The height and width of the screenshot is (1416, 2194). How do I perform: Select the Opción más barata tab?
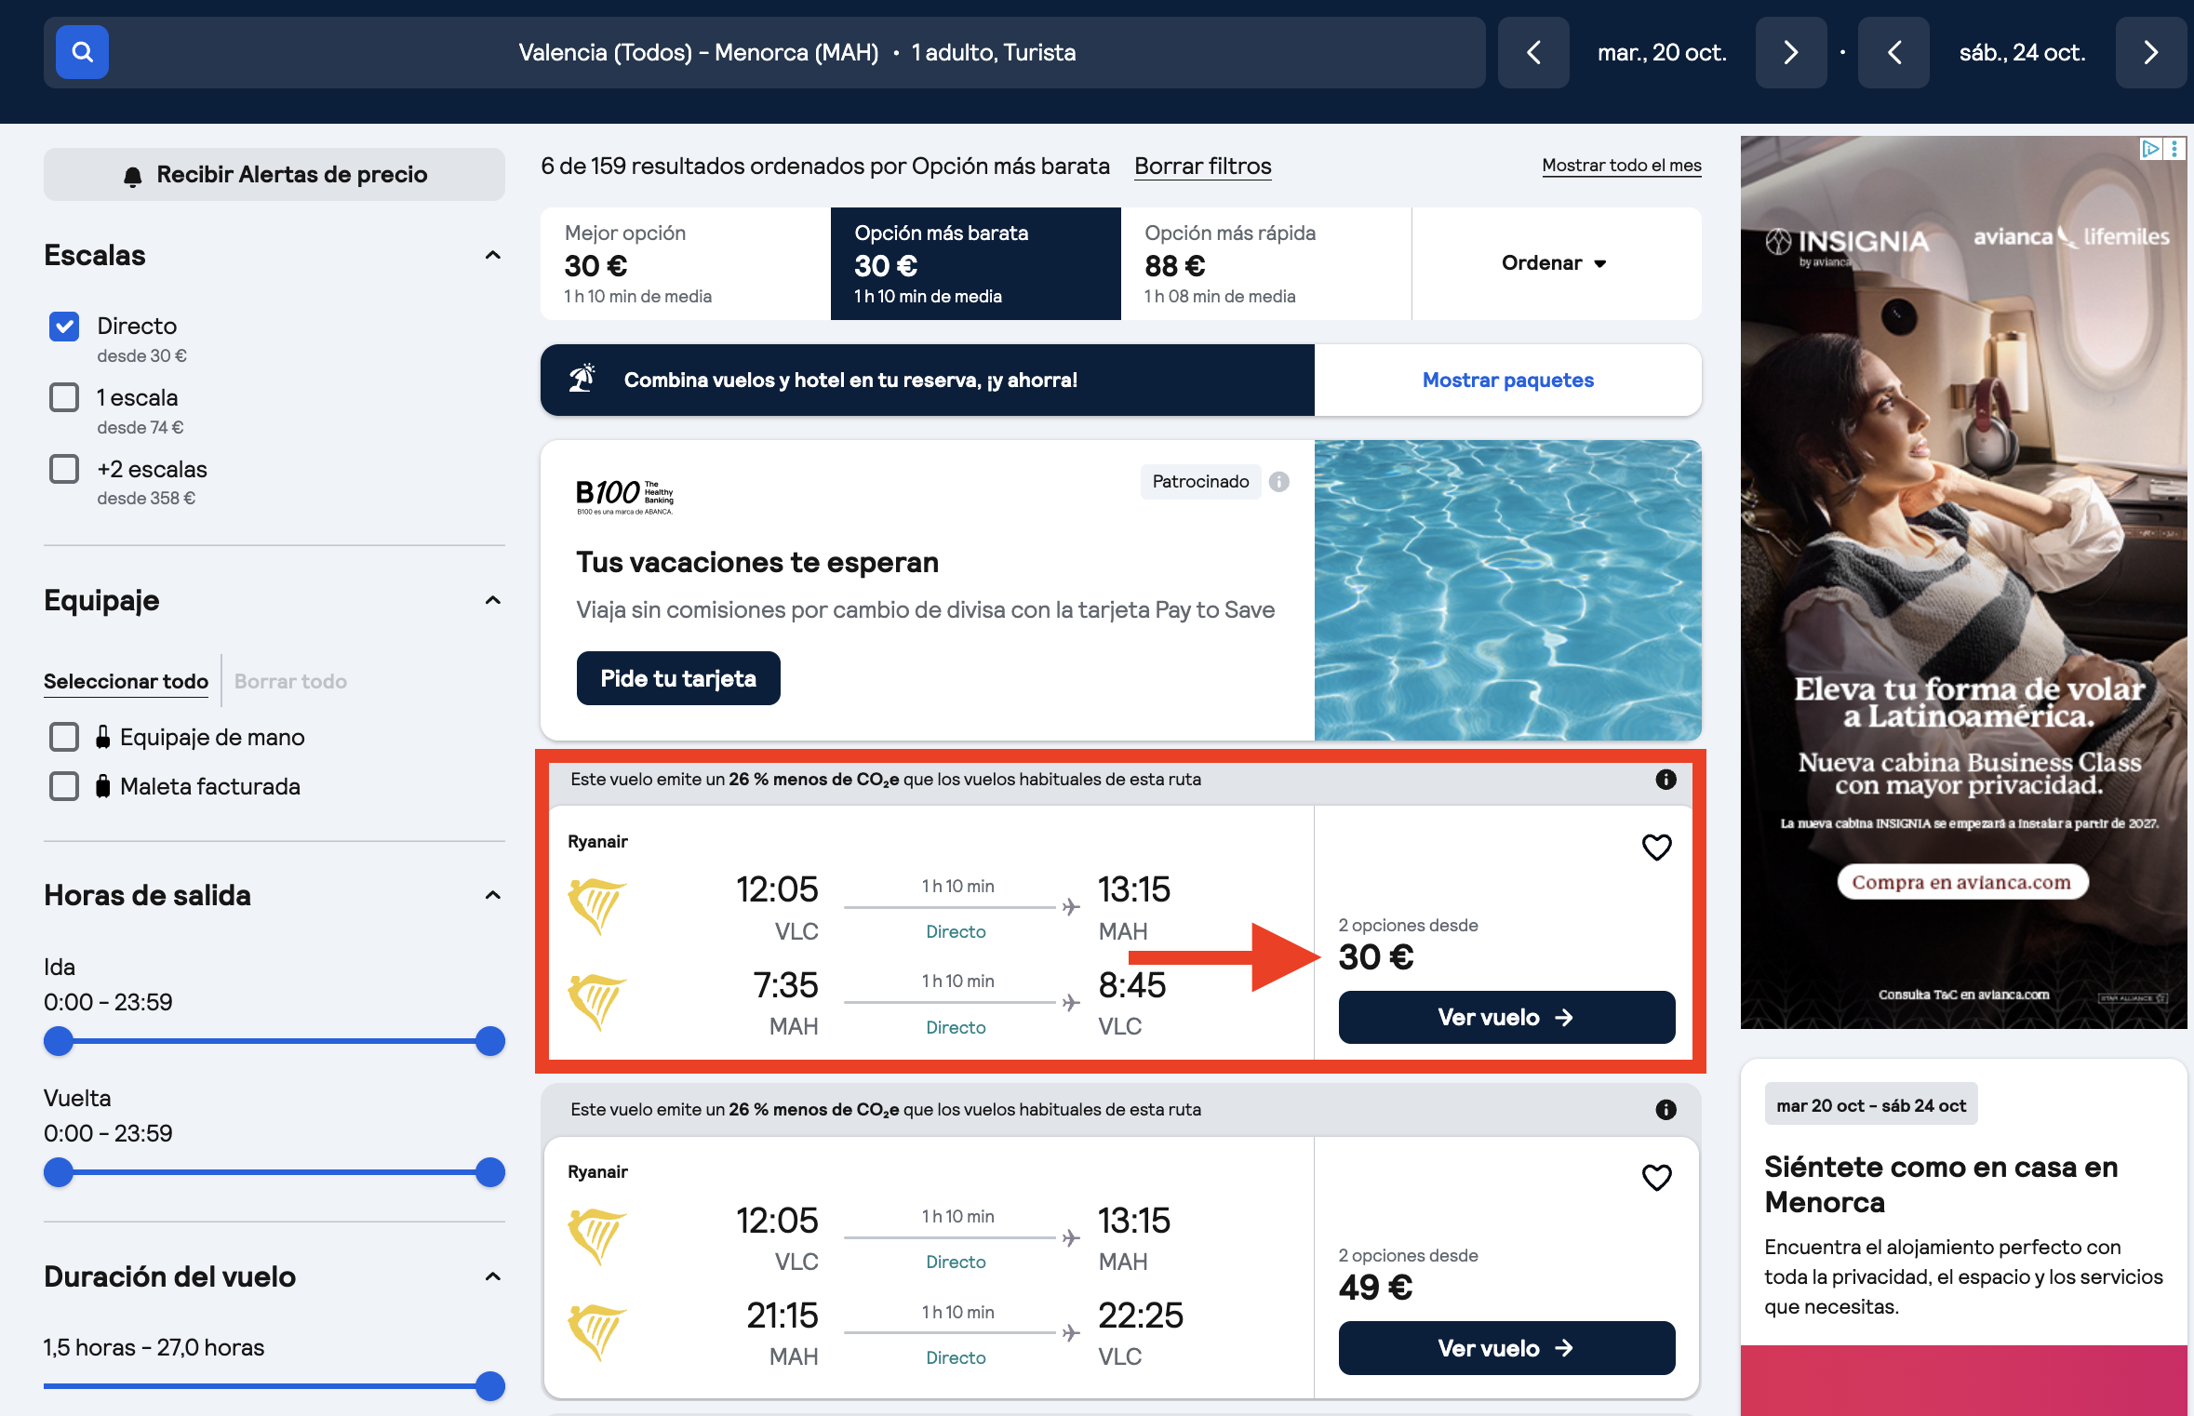975,263
